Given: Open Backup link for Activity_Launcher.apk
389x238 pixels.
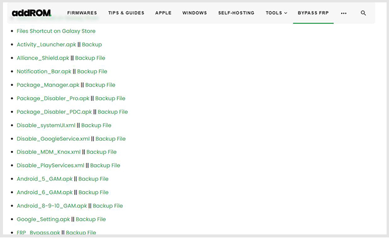Looking at the screenshot, I should tap(92, 45).
